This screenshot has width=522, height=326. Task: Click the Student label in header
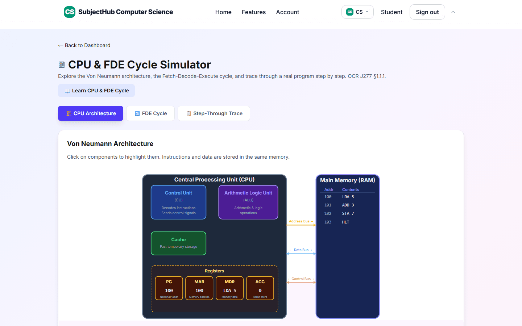click(x=391, y=12)
